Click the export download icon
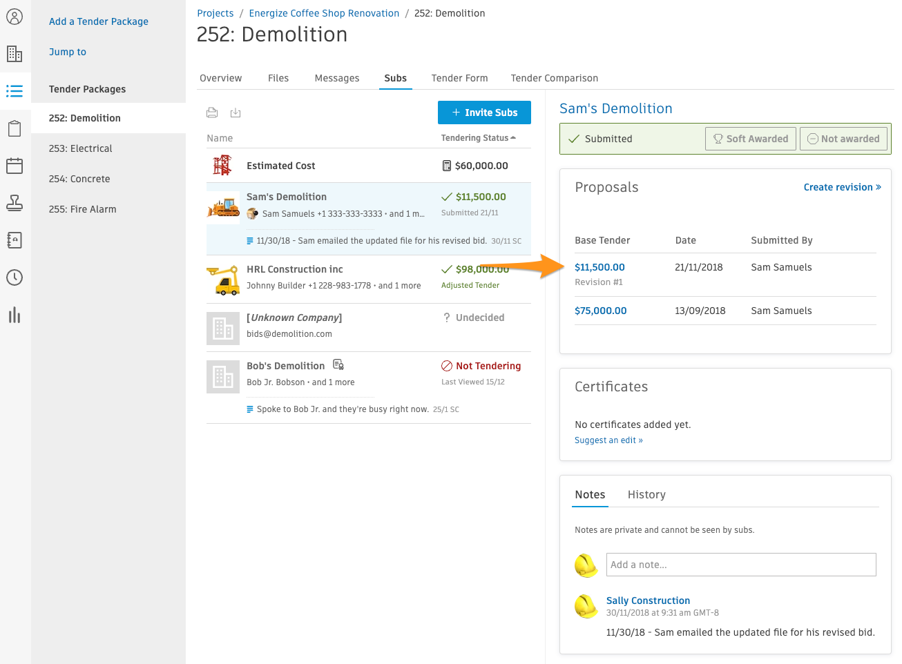Screen dimensions: 902x664 click(x=236, y=113)
